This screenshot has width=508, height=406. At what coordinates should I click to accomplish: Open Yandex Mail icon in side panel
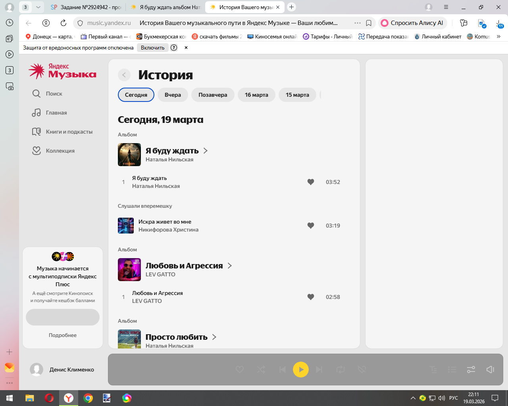10,368
